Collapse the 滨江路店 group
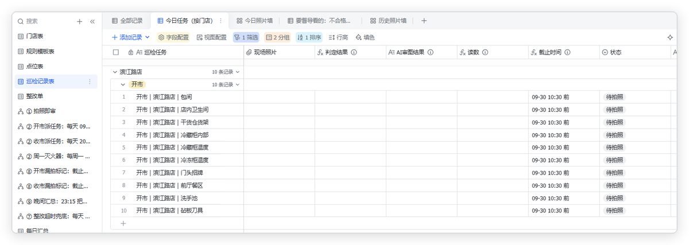 [x=114, y=72]
